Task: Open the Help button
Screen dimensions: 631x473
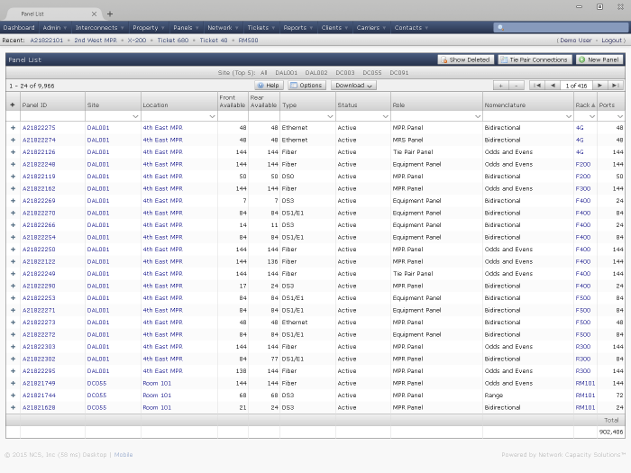Action: 269,86
